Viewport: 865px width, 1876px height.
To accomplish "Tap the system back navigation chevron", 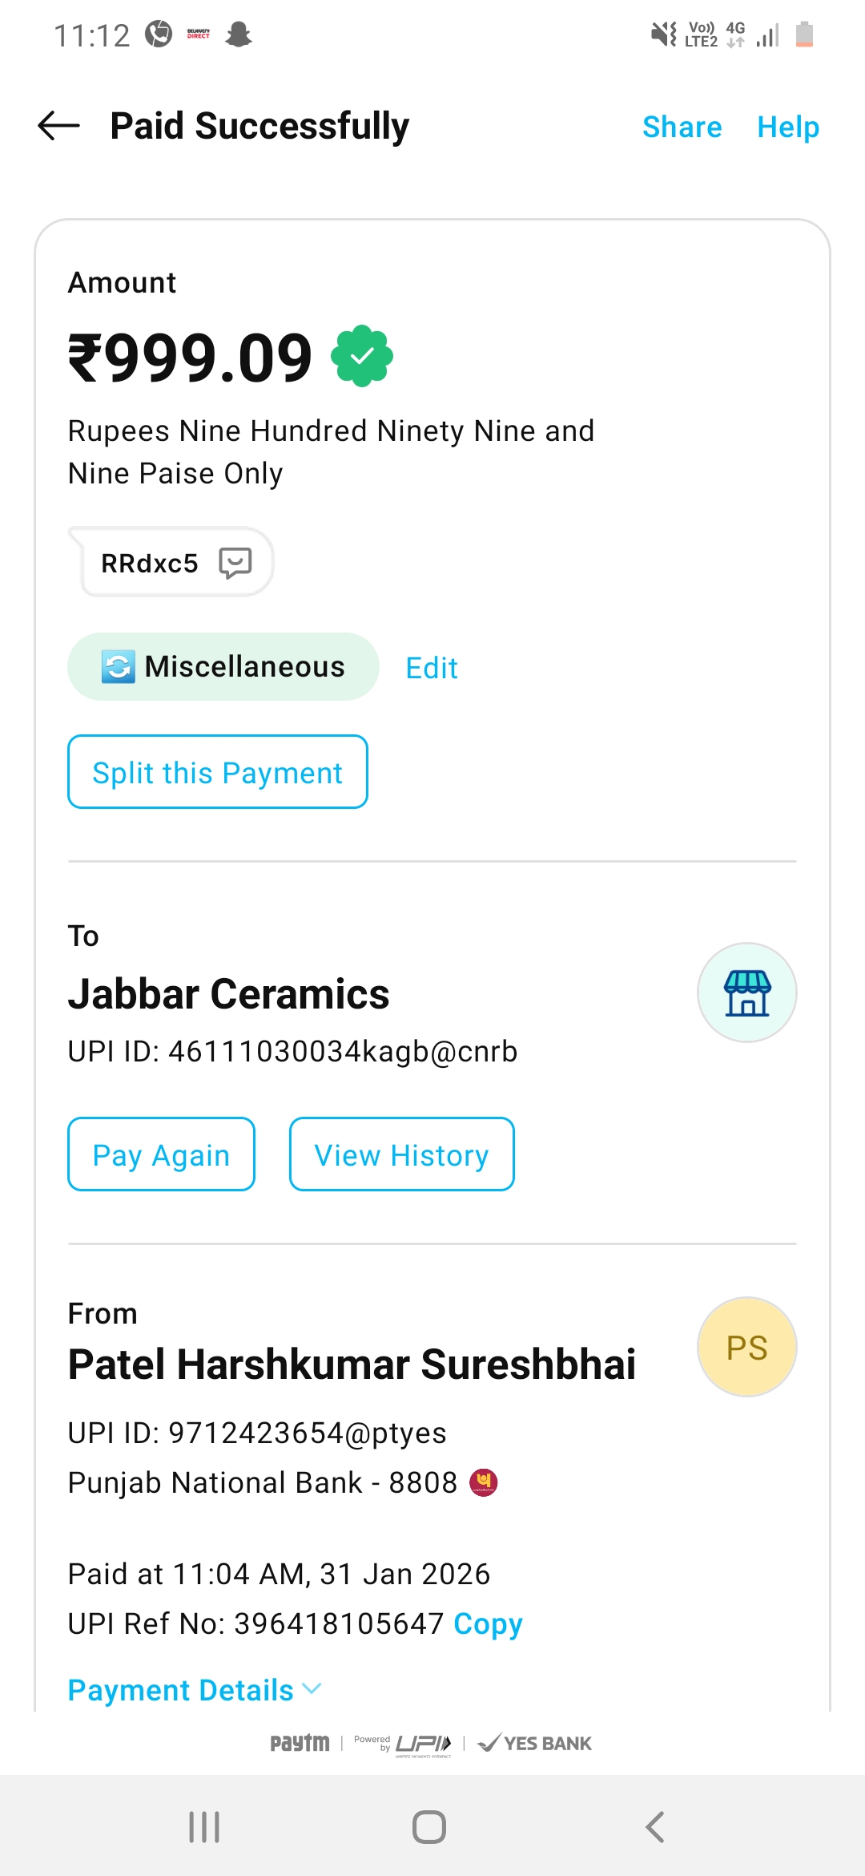I will coord(654,1827).
